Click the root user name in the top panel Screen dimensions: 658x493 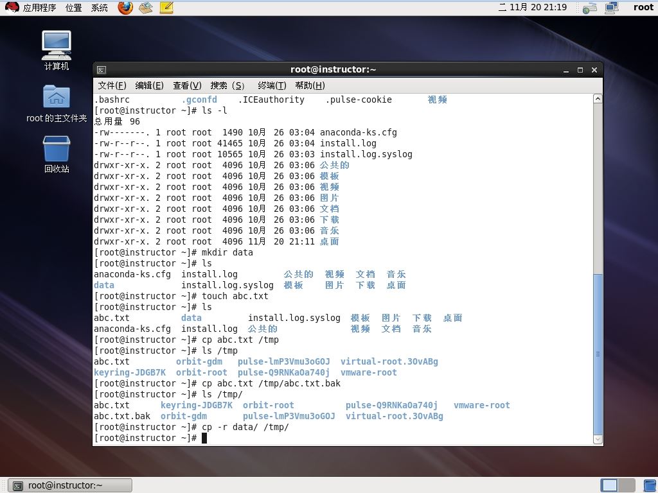click(x=643, y=7)
